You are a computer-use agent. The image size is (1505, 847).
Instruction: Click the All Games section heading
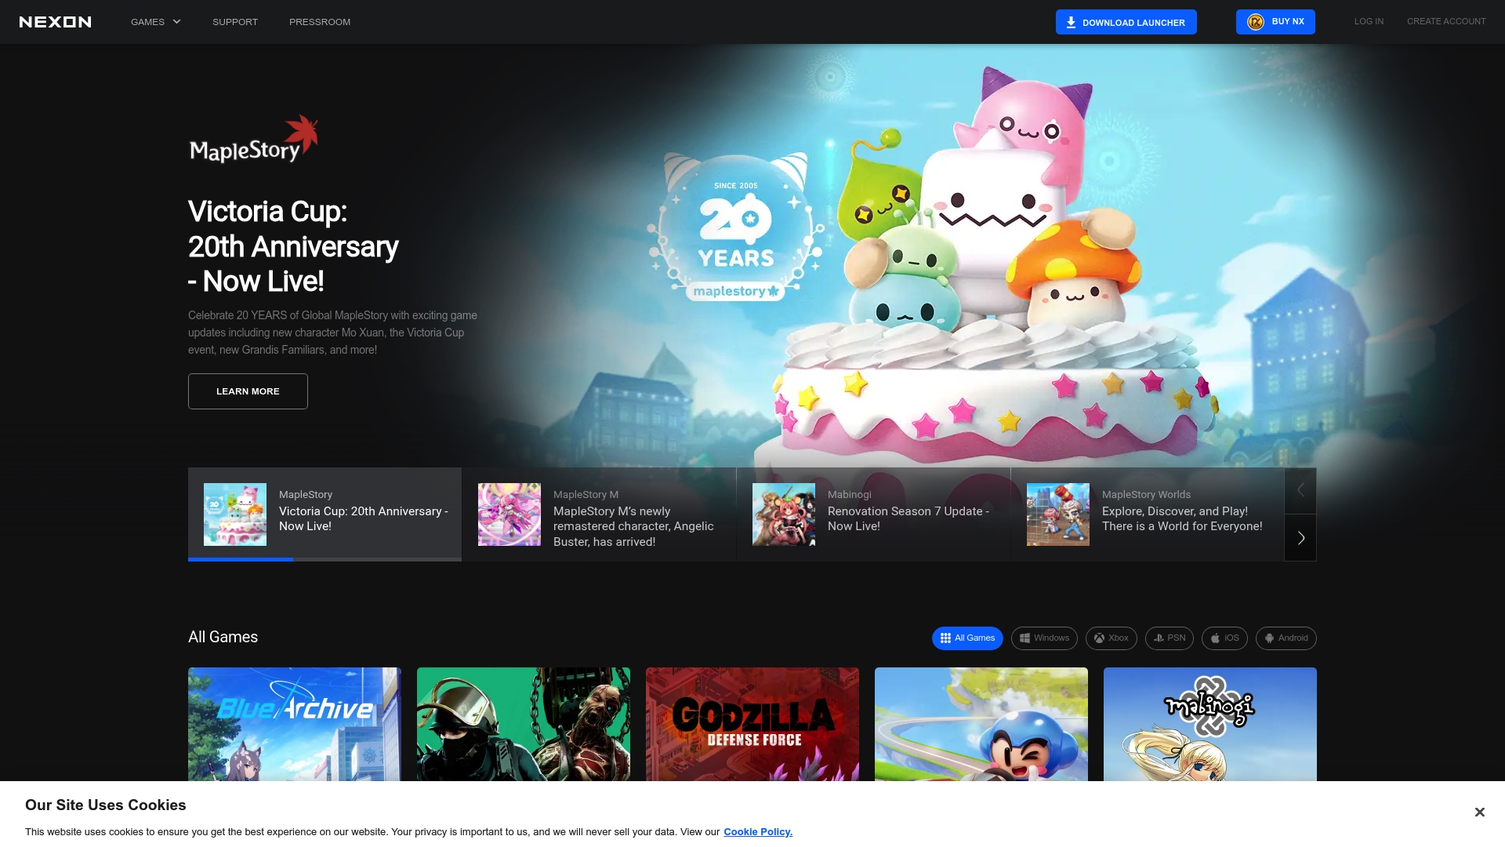click(x=223, y=638)
